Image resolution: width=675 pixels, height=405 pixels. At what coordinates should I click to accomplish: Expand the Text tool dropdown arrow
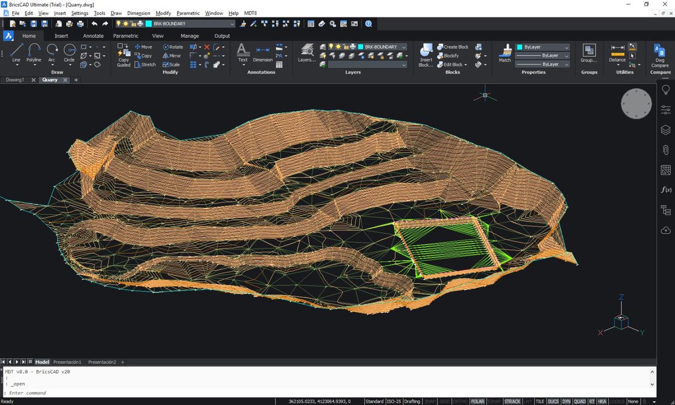(x=242, y=65)
